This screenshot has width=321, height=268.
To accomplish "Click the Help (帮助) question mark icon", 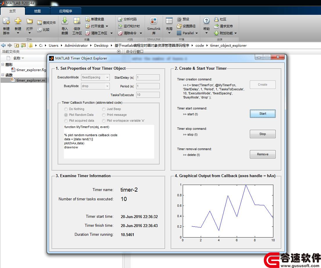I will pos(206,21).
